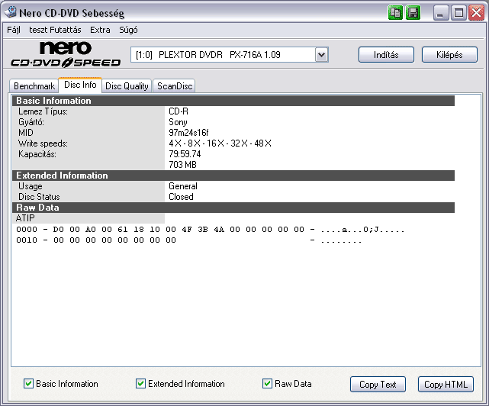Click the Disc Status value Closed

click(x=181, y=197)
